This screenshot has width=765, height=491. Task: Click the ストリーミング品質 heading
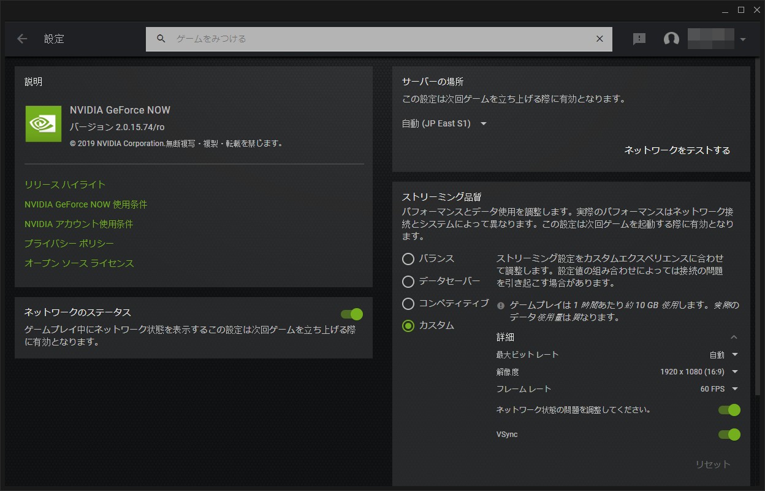441,197
